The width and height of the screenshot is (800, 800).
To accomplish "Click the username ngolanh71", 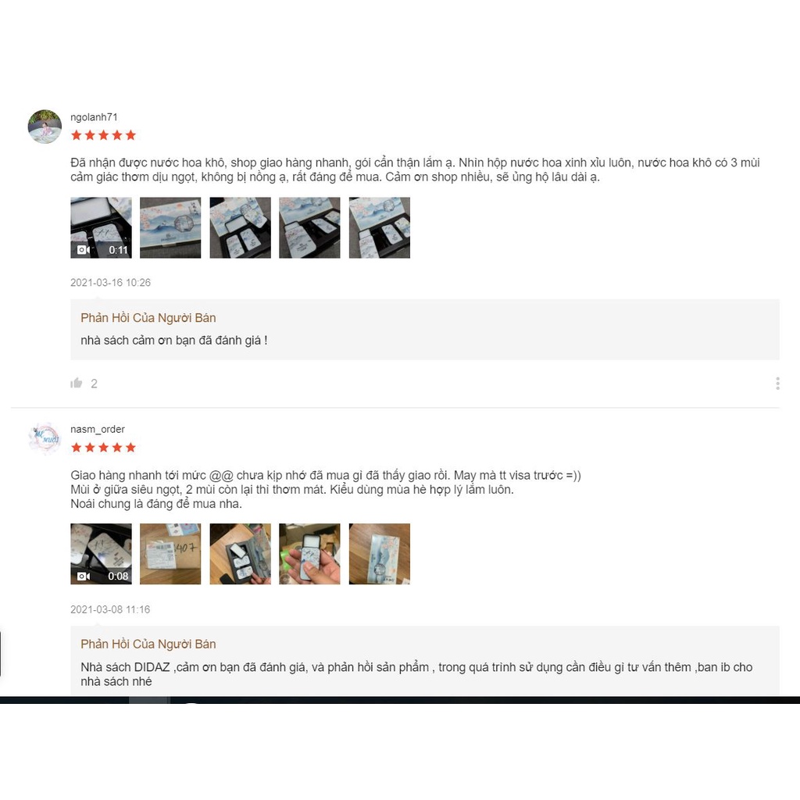I will click(94, 117).
